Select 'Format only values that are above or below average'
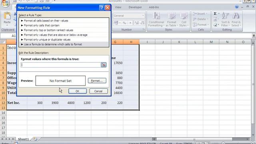 pos(64,35)
